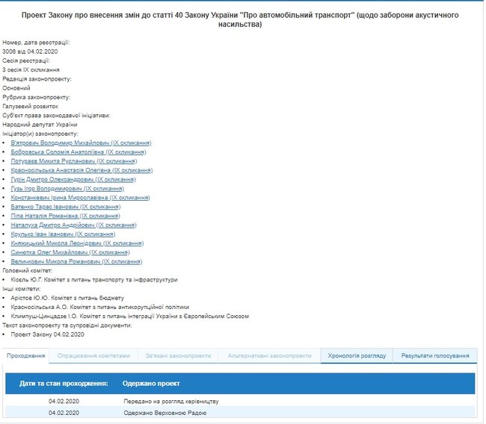Switch to Альтернативні законопроекти tab

pos(270,355)
